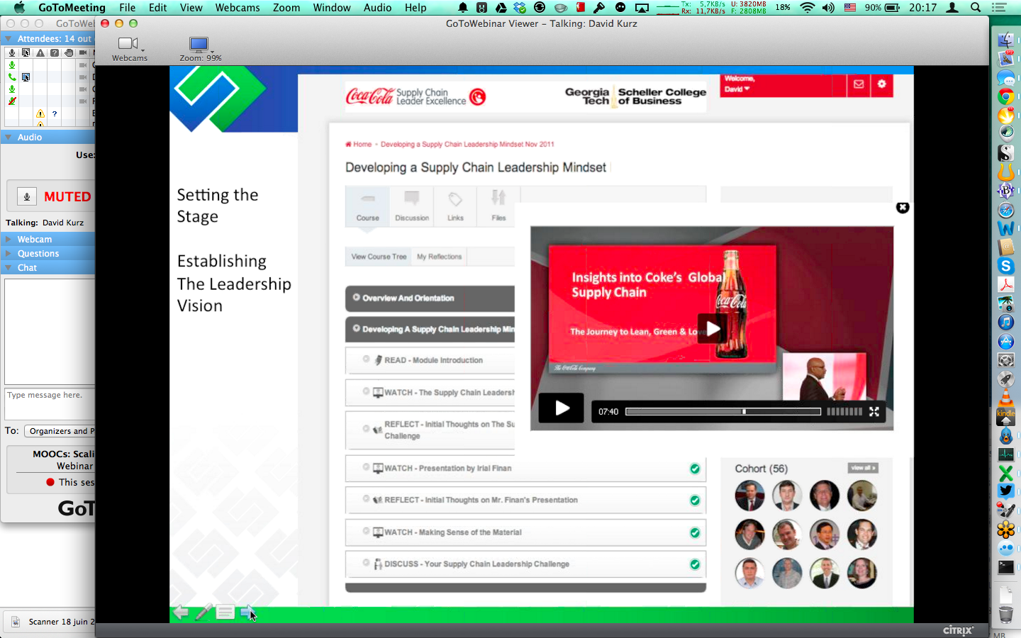This screenshot has width=1021, height=638.
Task: Click the Home breadcrumb link
Action: [x=359, y=144]
